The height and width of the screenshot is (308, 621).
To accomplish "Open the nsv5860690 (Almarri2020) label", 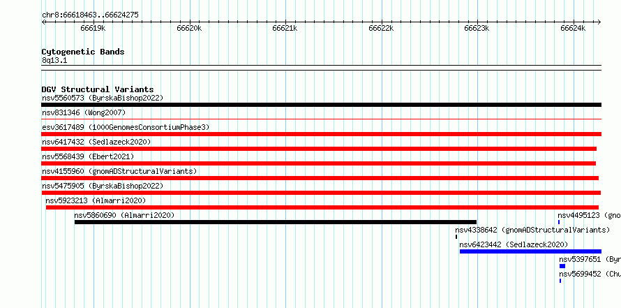I will 124,215.
